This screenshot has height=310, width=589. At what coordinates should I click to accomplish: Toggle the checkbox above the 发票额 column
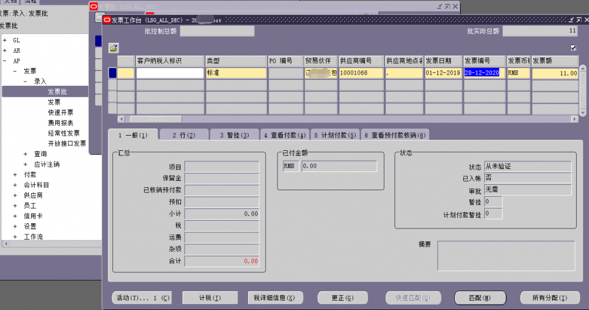573,48
